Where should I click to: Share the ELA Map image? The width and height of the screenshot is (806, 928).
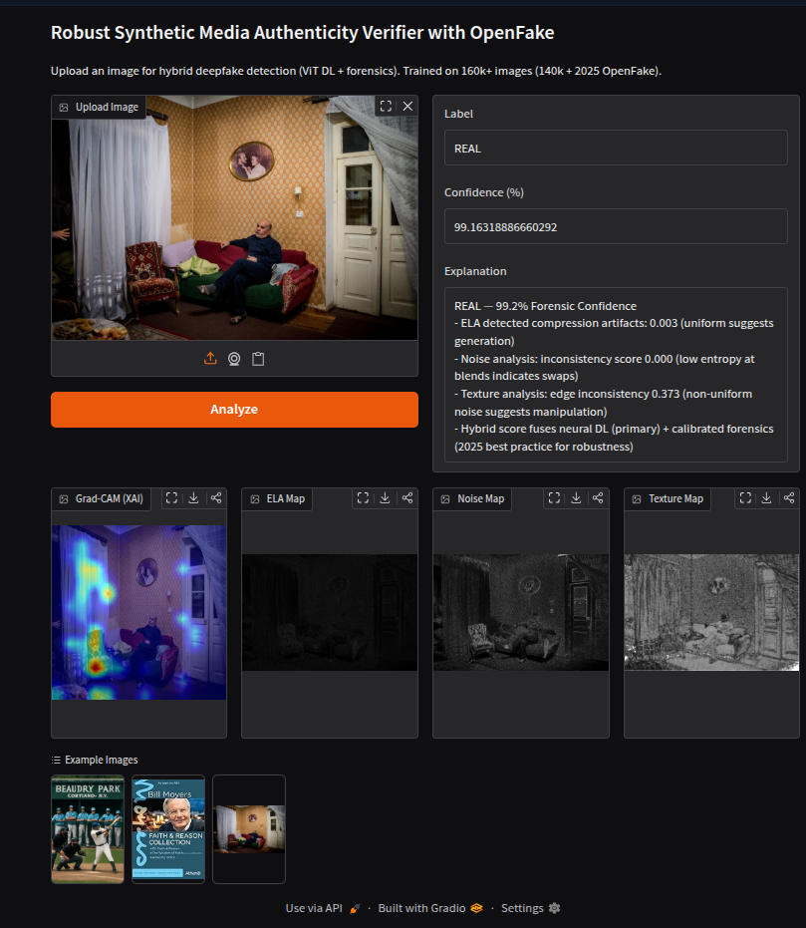[x=406, y=497]
